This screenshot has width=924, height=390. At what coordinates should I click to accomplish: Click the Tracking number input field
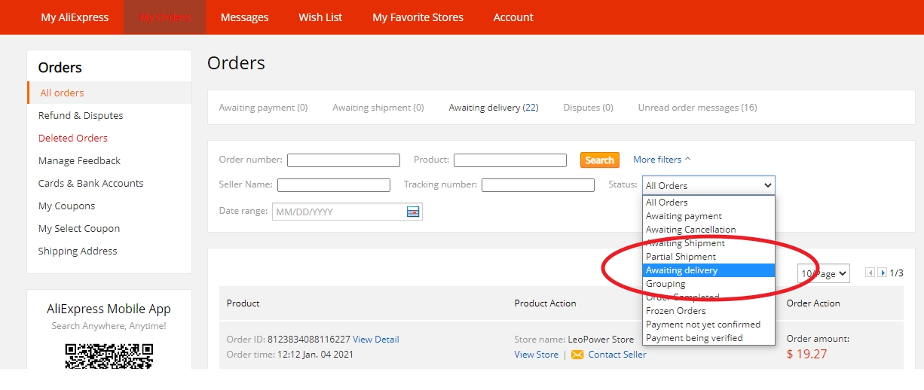click(x=538, y=184)
